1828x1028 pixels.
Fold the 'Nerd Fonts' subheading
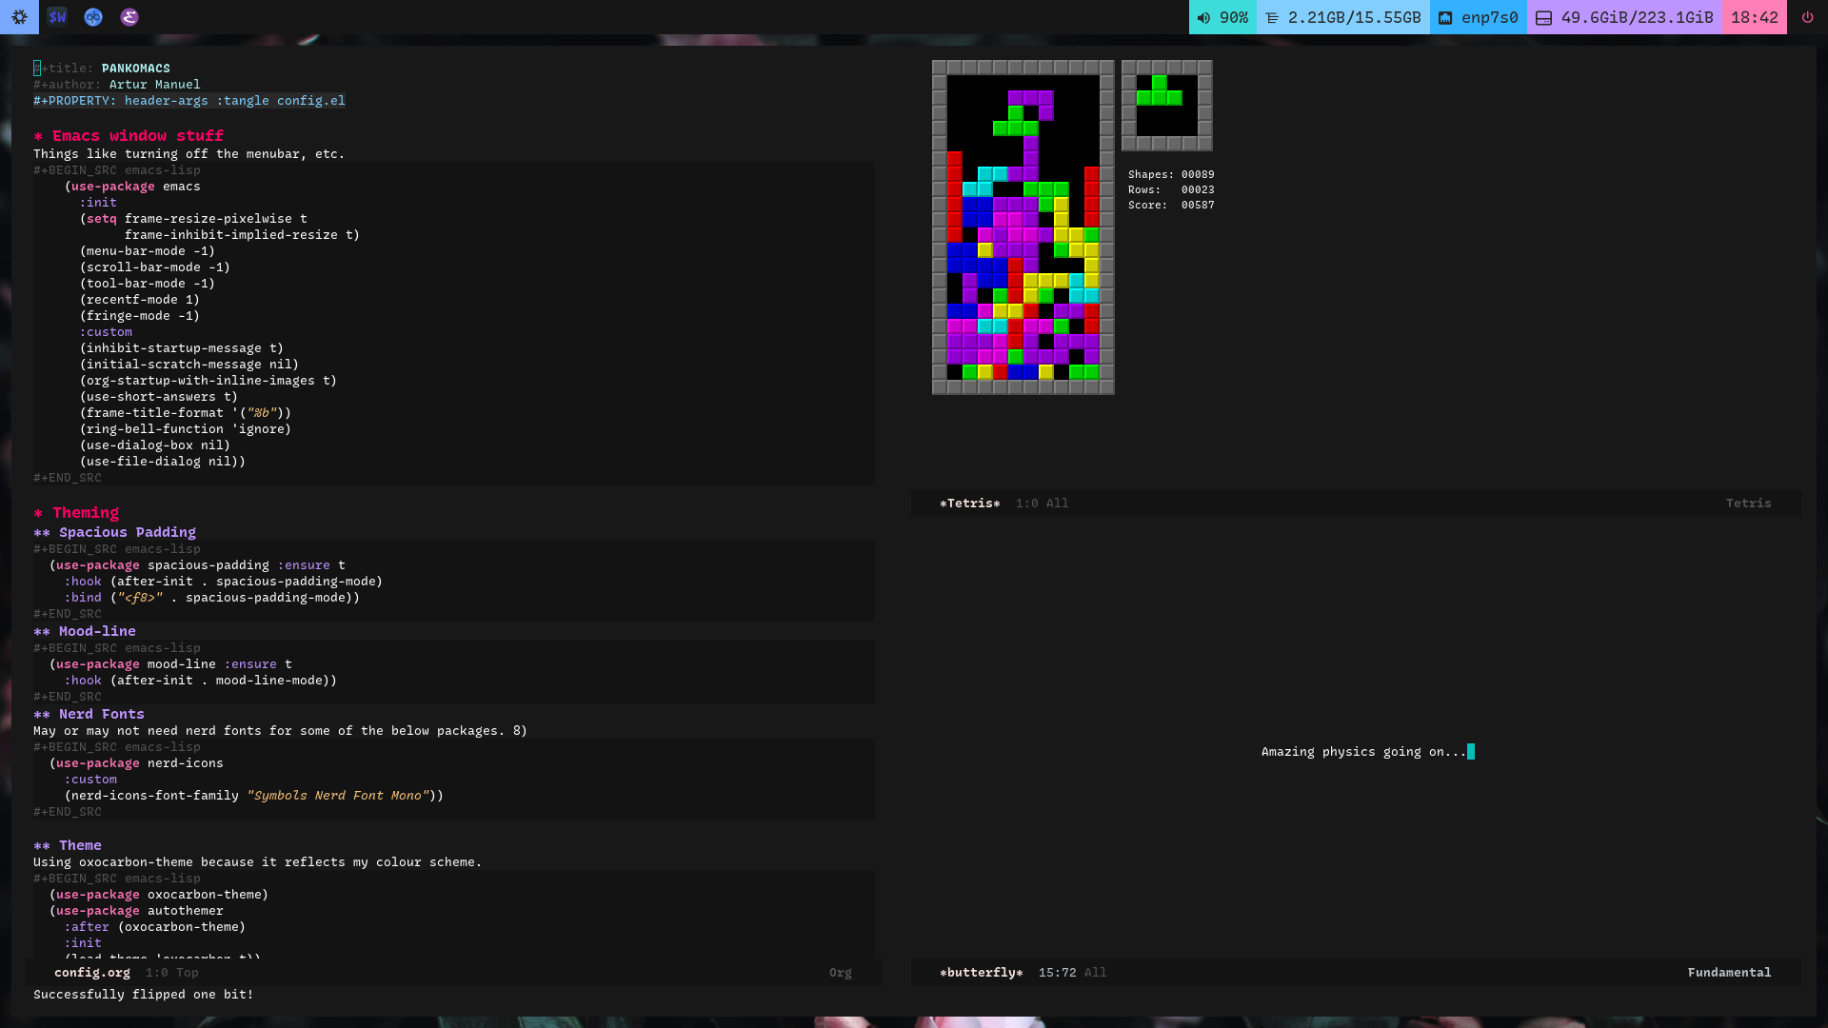pyautogui.click(x=89, y=714)
